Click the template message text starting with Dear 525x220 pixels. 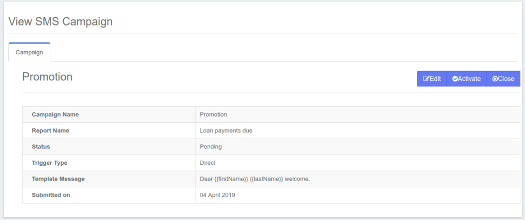(255, 179)
